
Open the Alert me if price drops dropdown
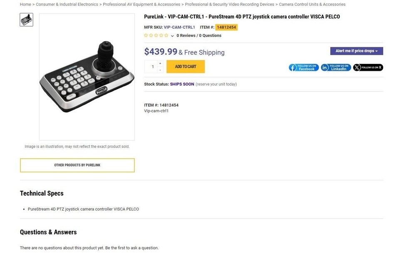(356, 51)
